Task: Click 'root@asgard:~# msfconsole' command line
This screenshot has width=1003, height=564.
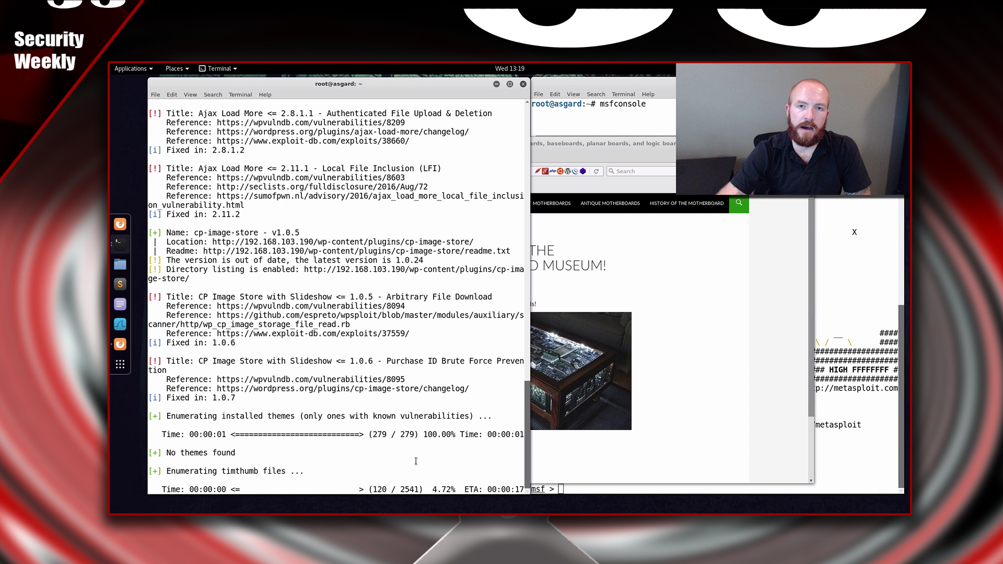Action: (x=589, y=104)
